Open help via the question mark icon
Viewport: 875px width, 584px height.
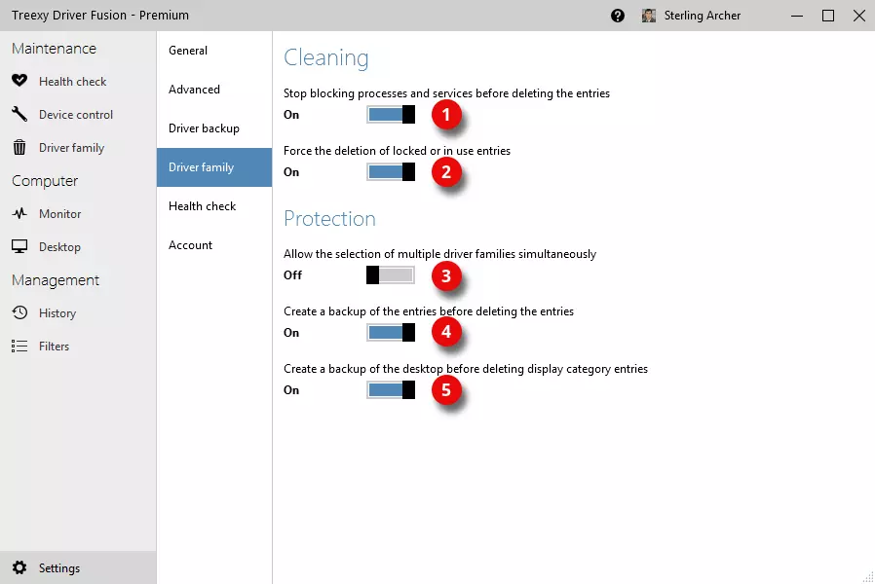pos(617,16)
